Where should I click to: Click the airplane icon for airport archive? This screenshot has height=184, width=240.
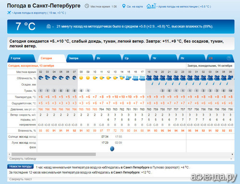click(x=9, y=12)
